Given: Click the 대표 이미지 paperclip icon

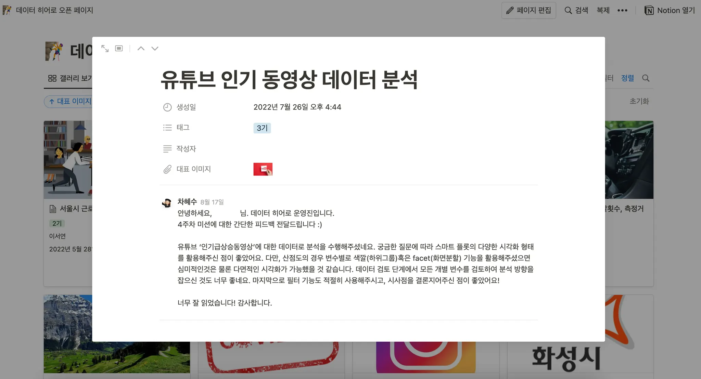Looking at the screenshot, I should [167, 169].
